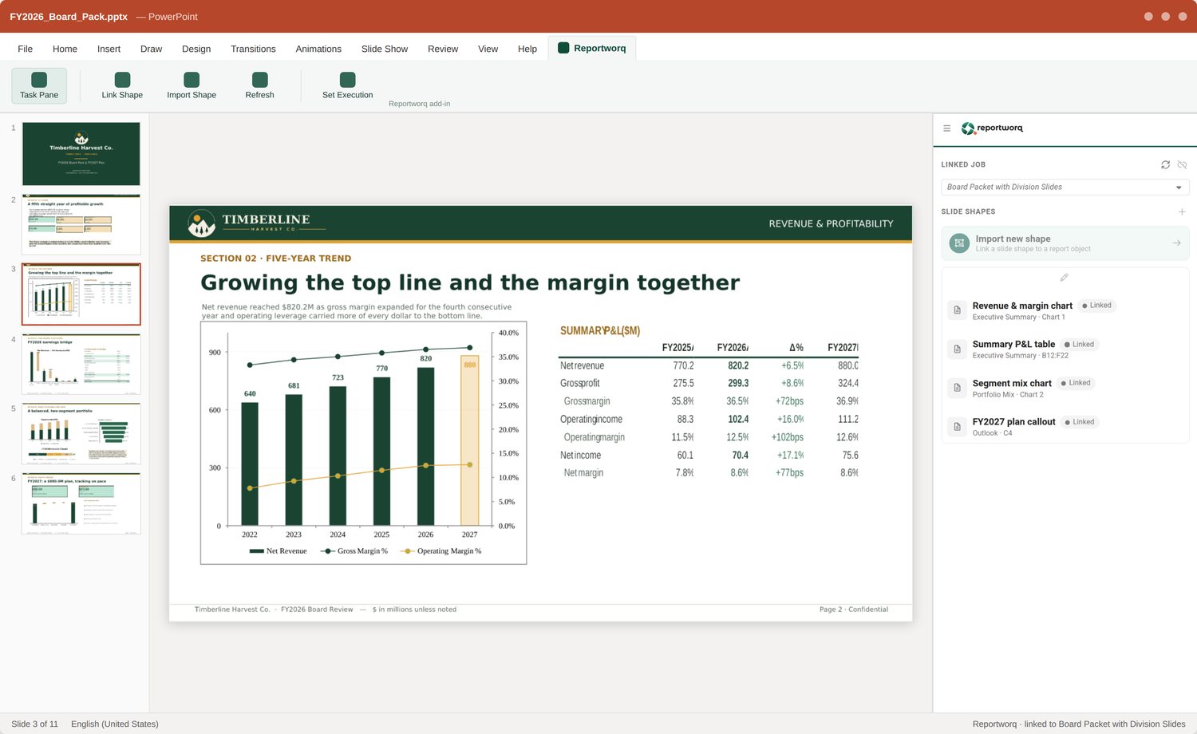The image size is (1197, 734).
Task: Click the 'Gross Margin %' chart legend entry
Action: [x=354, y=551]
